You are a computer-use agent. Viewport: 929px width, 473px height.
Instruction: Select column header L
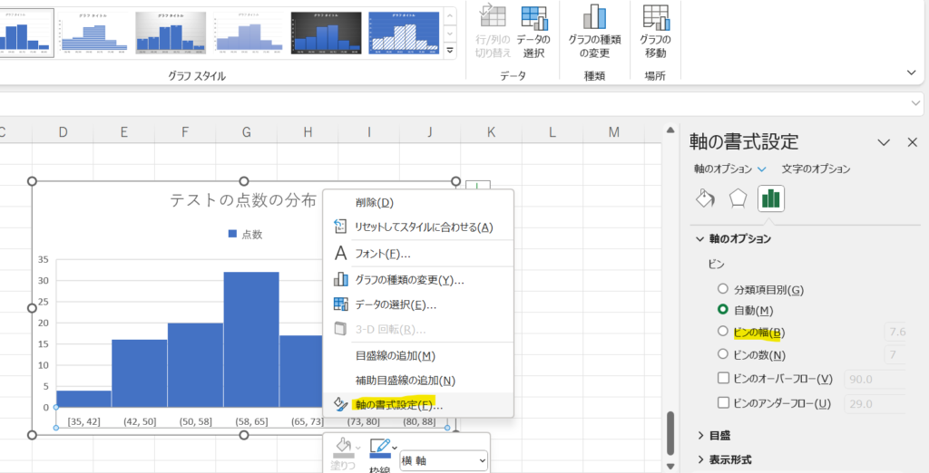(553, 132)
